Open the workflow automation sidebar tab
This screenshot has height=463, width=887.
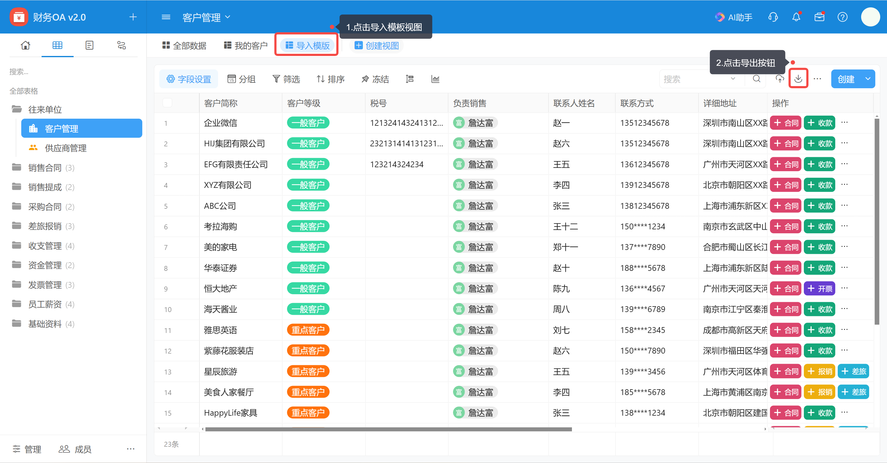tap(122, 45)
